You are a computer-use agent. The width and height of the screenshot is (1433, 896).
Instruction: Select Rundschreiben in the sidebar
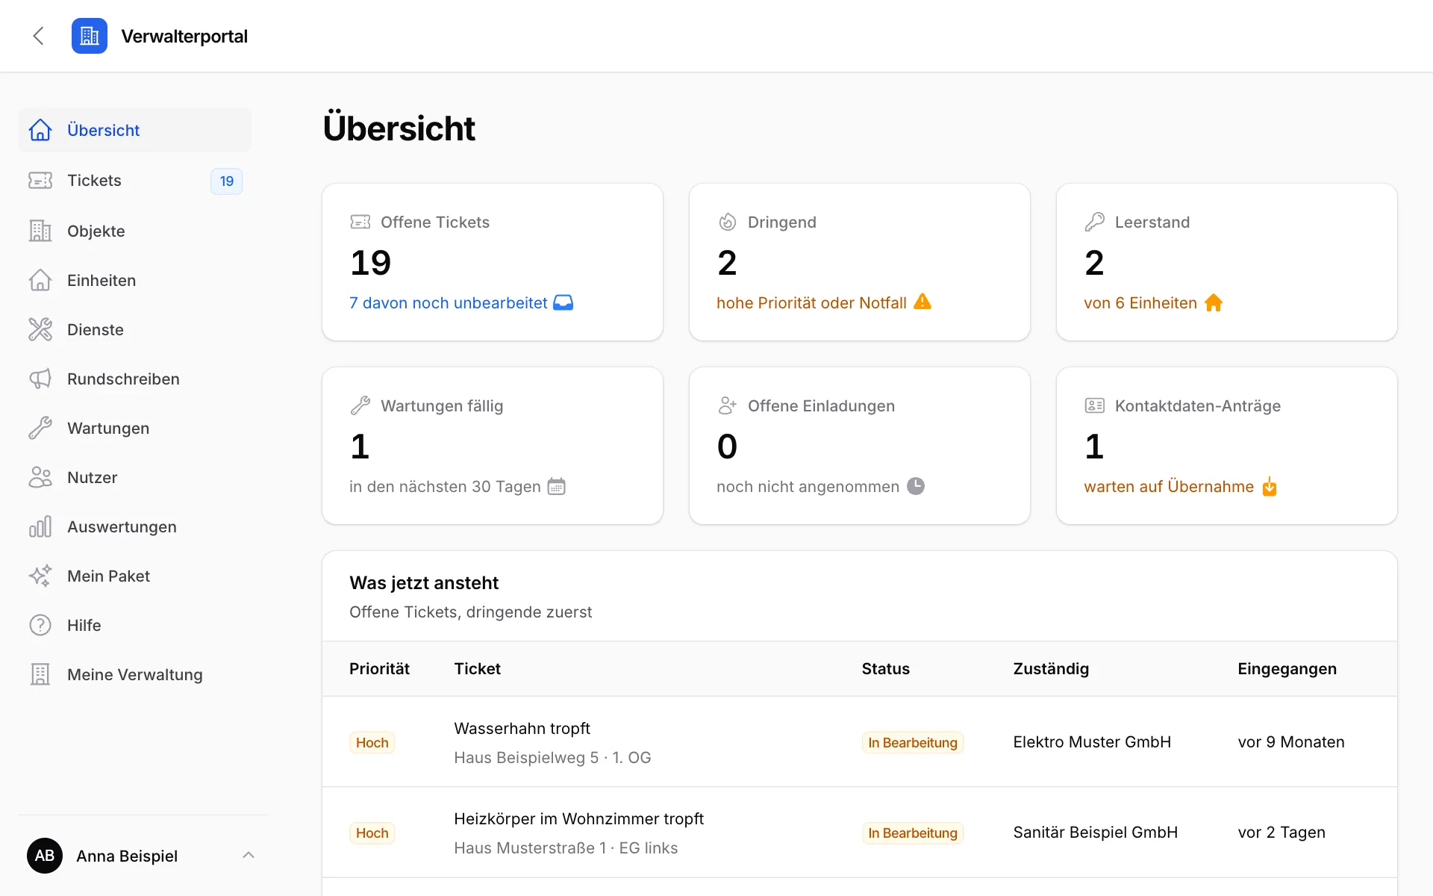coord(135,379)
